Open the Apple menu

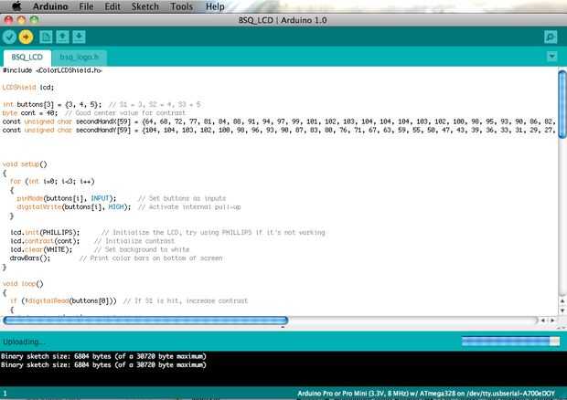16,6
